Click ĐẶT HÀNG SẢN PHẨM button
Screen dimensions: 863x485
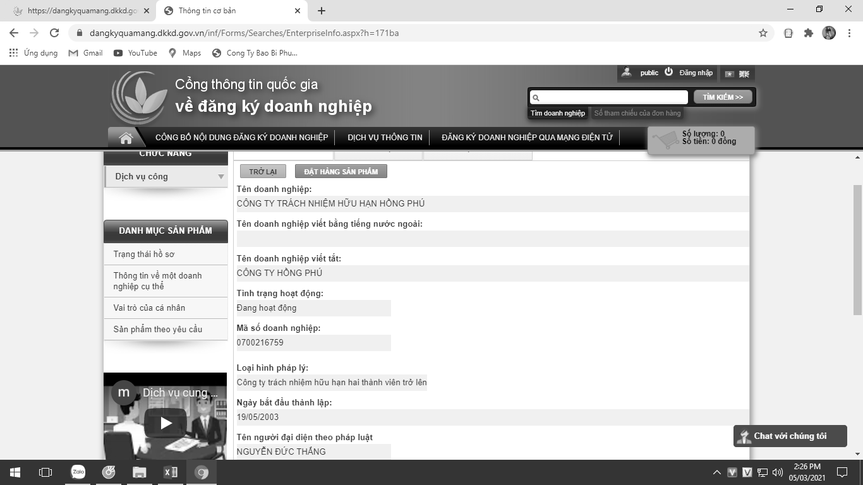coord(341,172)
